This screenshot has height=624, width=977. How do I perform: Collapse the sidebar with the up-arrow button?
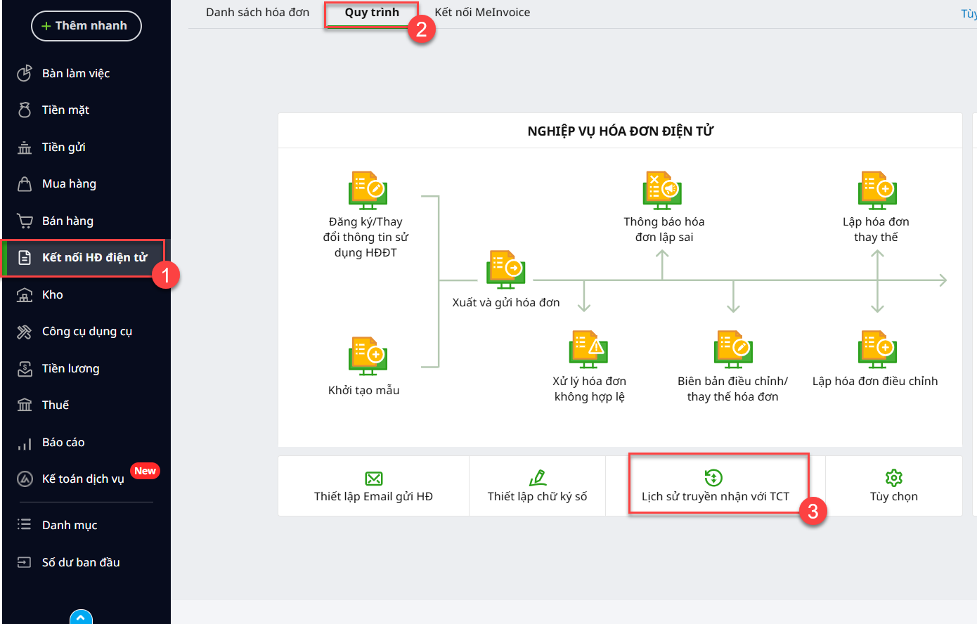pos(81,618)
